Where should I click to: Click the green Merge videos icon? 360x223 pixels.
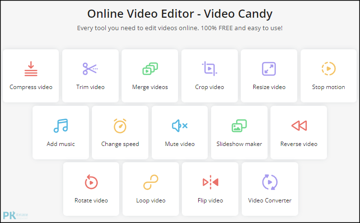(150, 68)
